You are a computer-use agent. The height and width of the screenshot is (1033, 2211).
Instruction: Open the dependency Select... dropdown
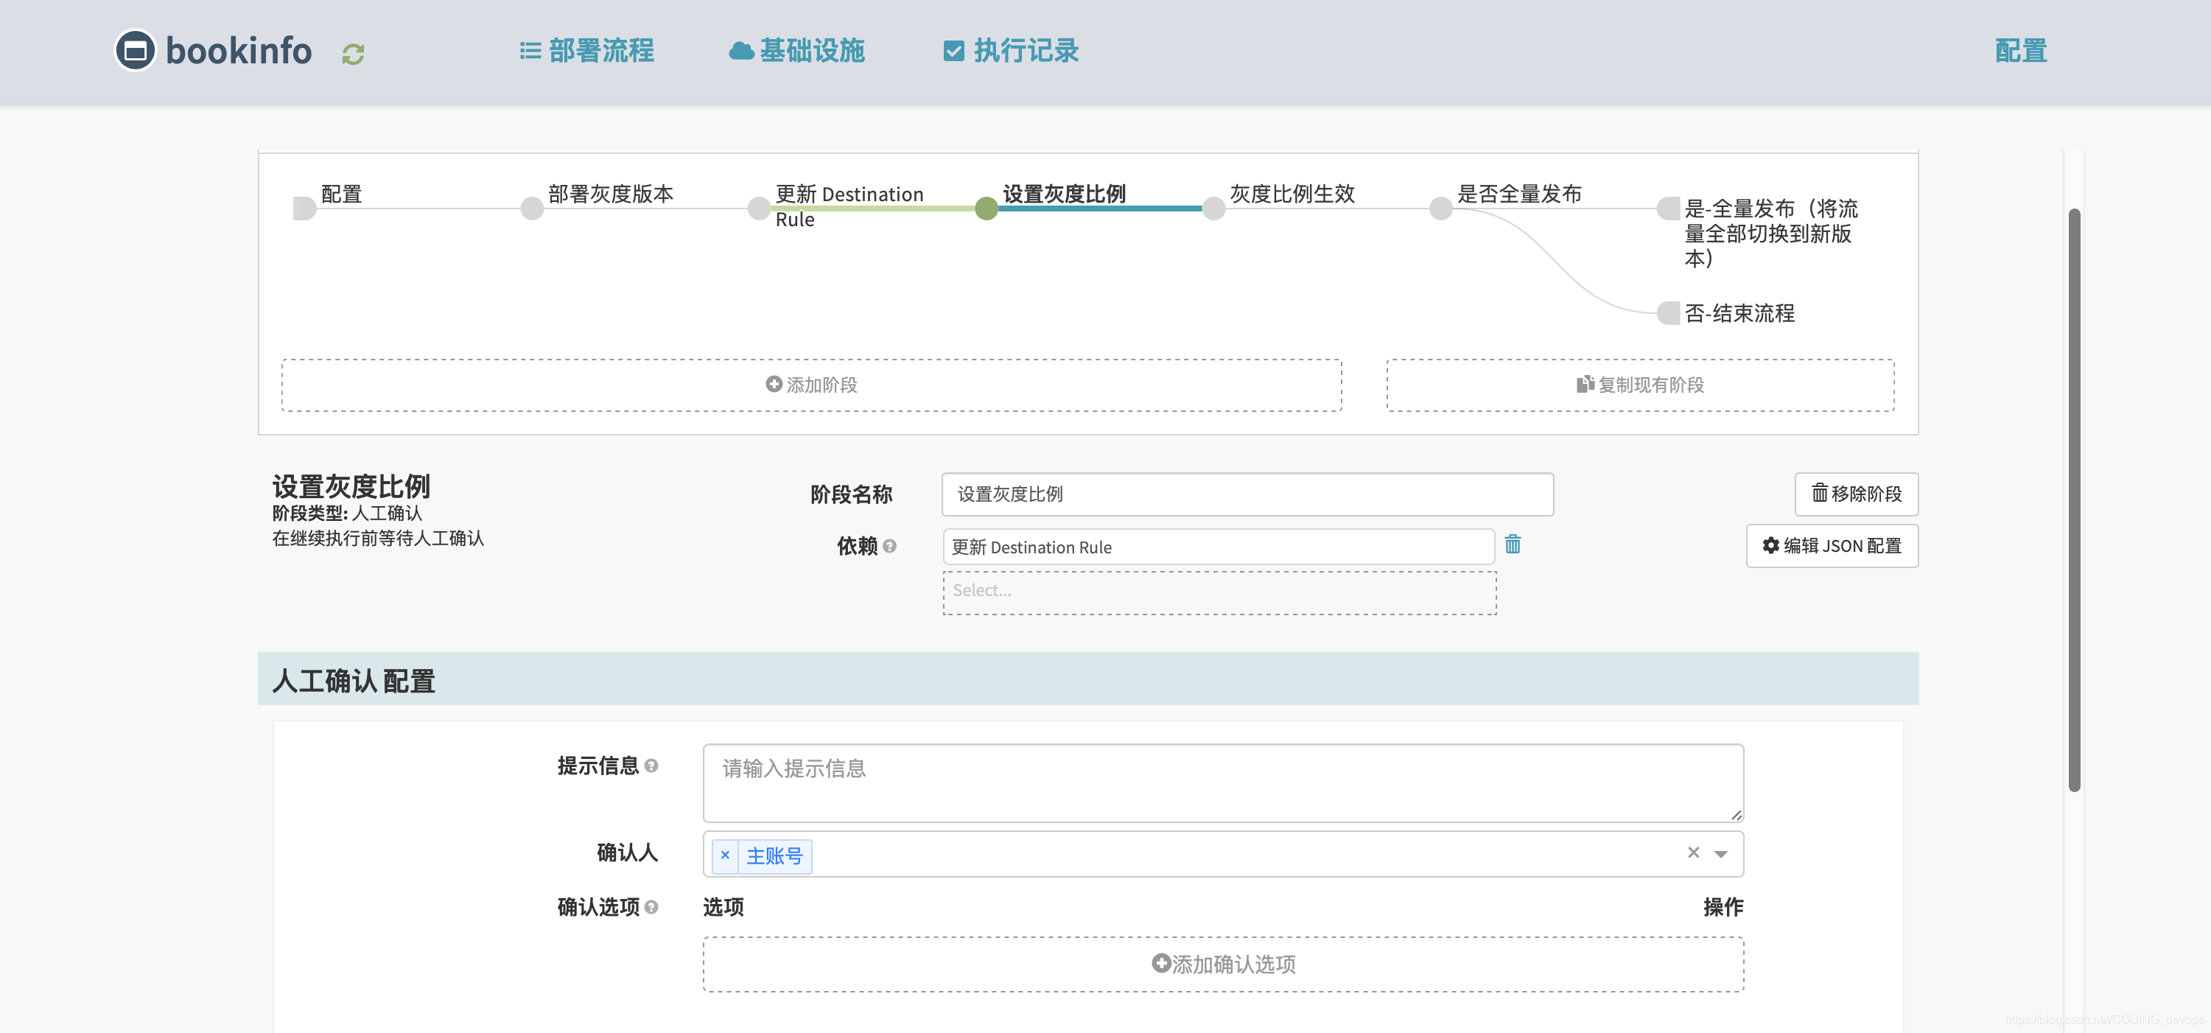point(1219,592)
